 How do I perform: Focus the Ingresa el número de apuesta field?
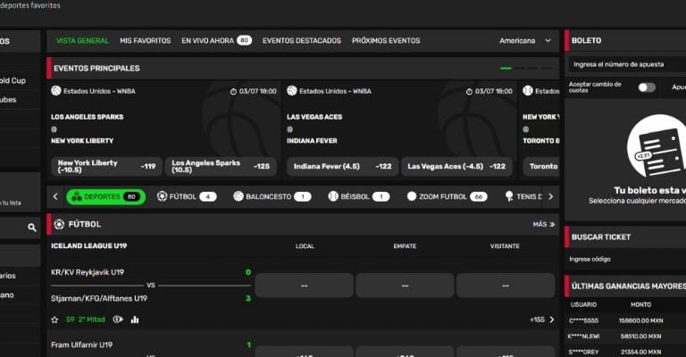pyautogui.click(x=627, y=64)
